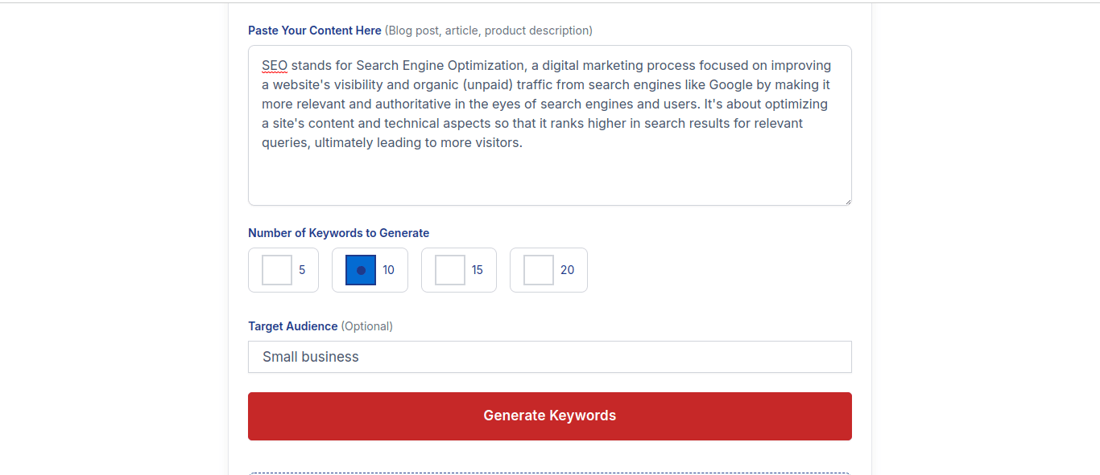The height and width of the screenshot is (475, 1100).
Task: Click inside the Target Audience field
Action: click(550, 356)
